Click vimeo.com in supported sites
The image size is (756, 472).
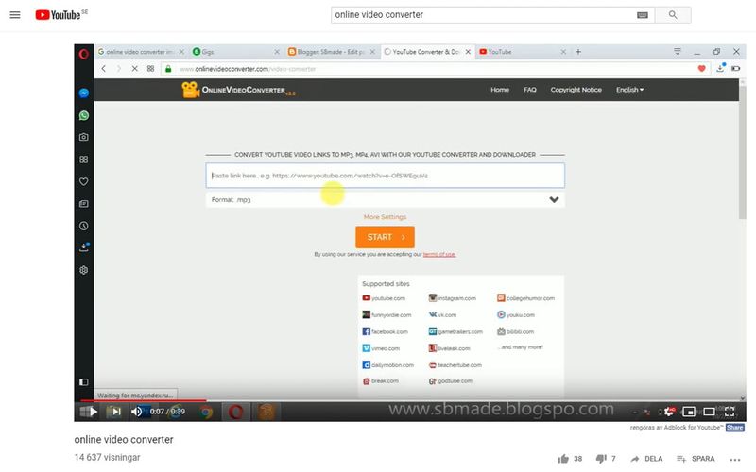[x=381, y=348]
